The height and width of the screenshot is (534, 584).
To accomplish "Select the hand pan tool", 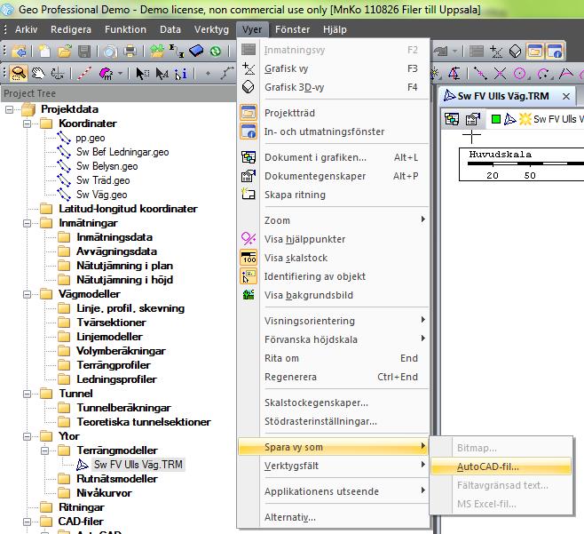I will 38,74.
